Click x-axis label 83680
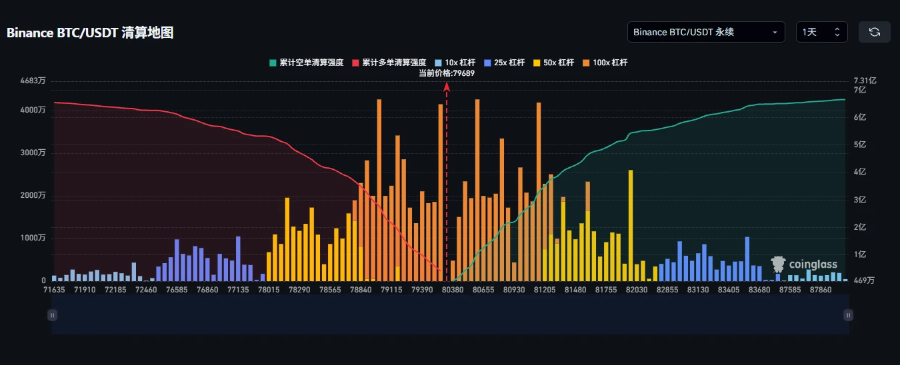900x365 pixels. (758, 290)
